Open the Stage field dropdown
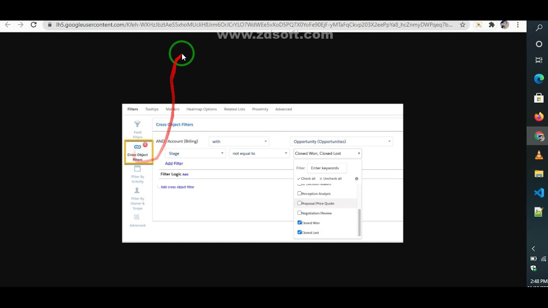 click(x=195, y=153)
